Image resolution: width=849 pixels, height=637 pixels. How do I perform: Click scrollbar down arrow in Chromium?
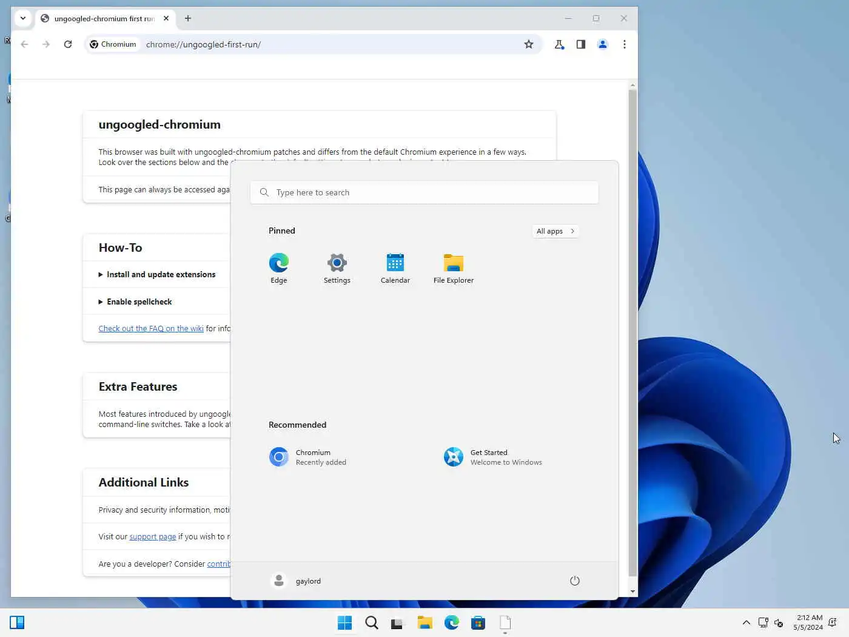[633, 591]
